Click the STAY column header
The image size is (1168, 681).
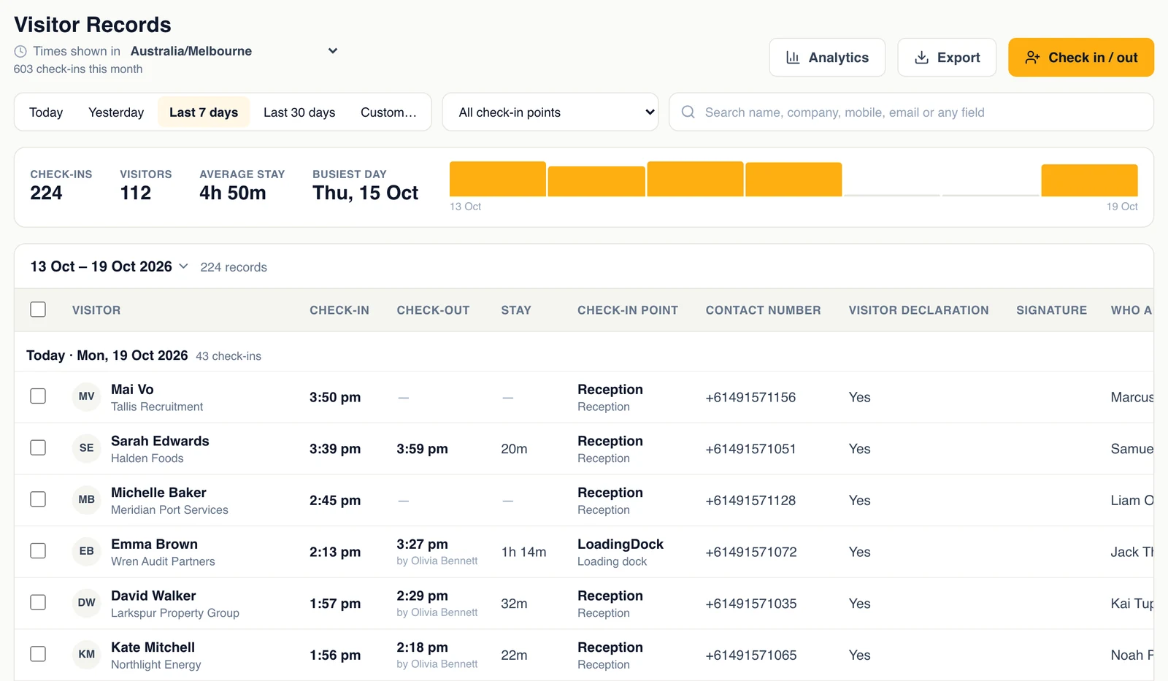click(x=516, y=310)
